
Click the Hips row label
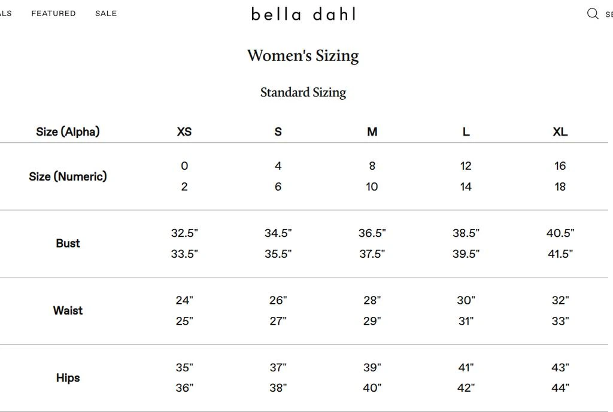68,378
